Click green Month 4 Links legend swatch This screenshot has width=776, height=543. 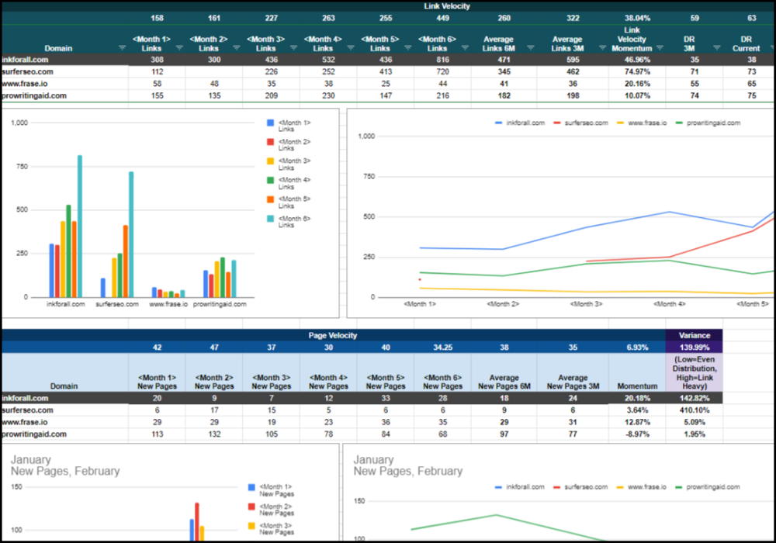point(270,180)
